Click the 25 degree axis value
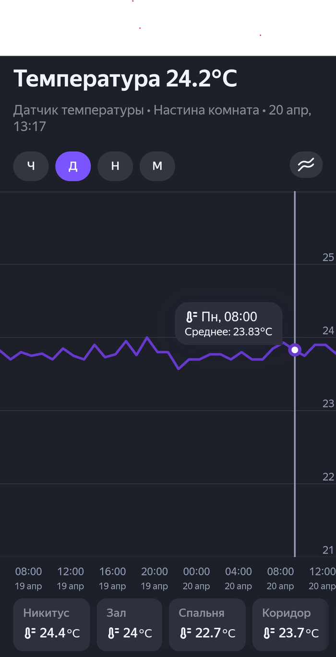 click(328, 257)
